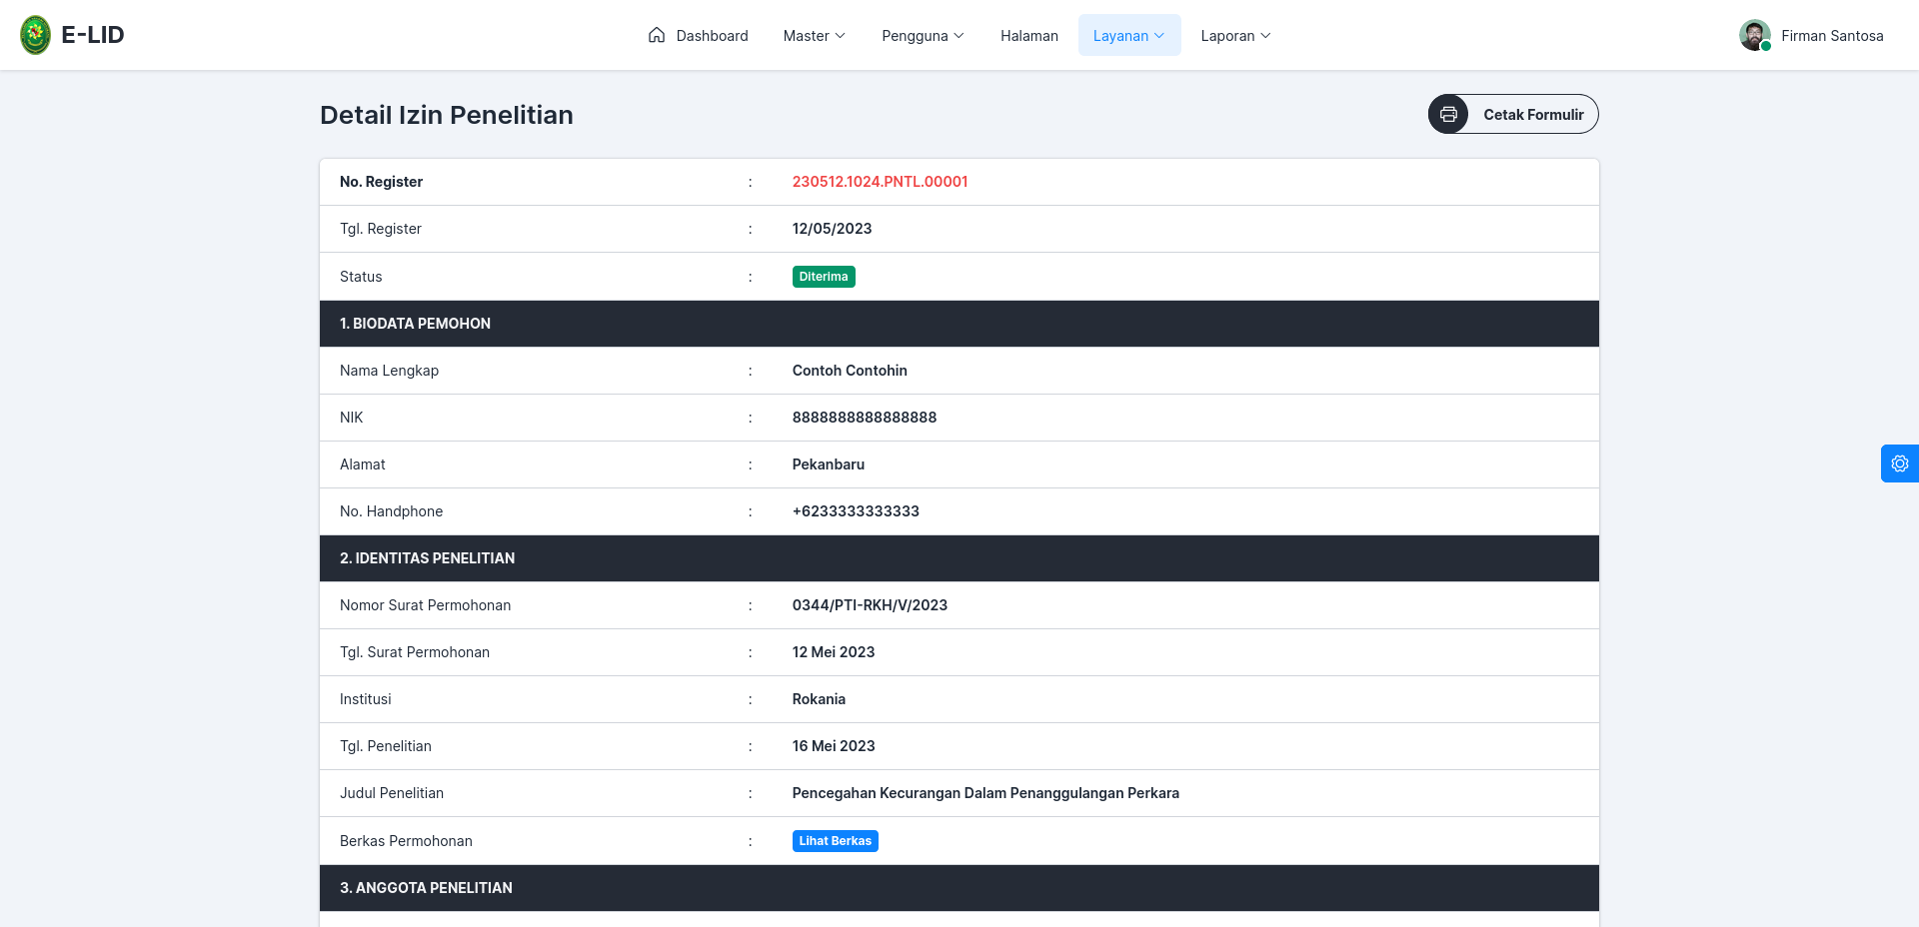Click the NIK row label

352,418
